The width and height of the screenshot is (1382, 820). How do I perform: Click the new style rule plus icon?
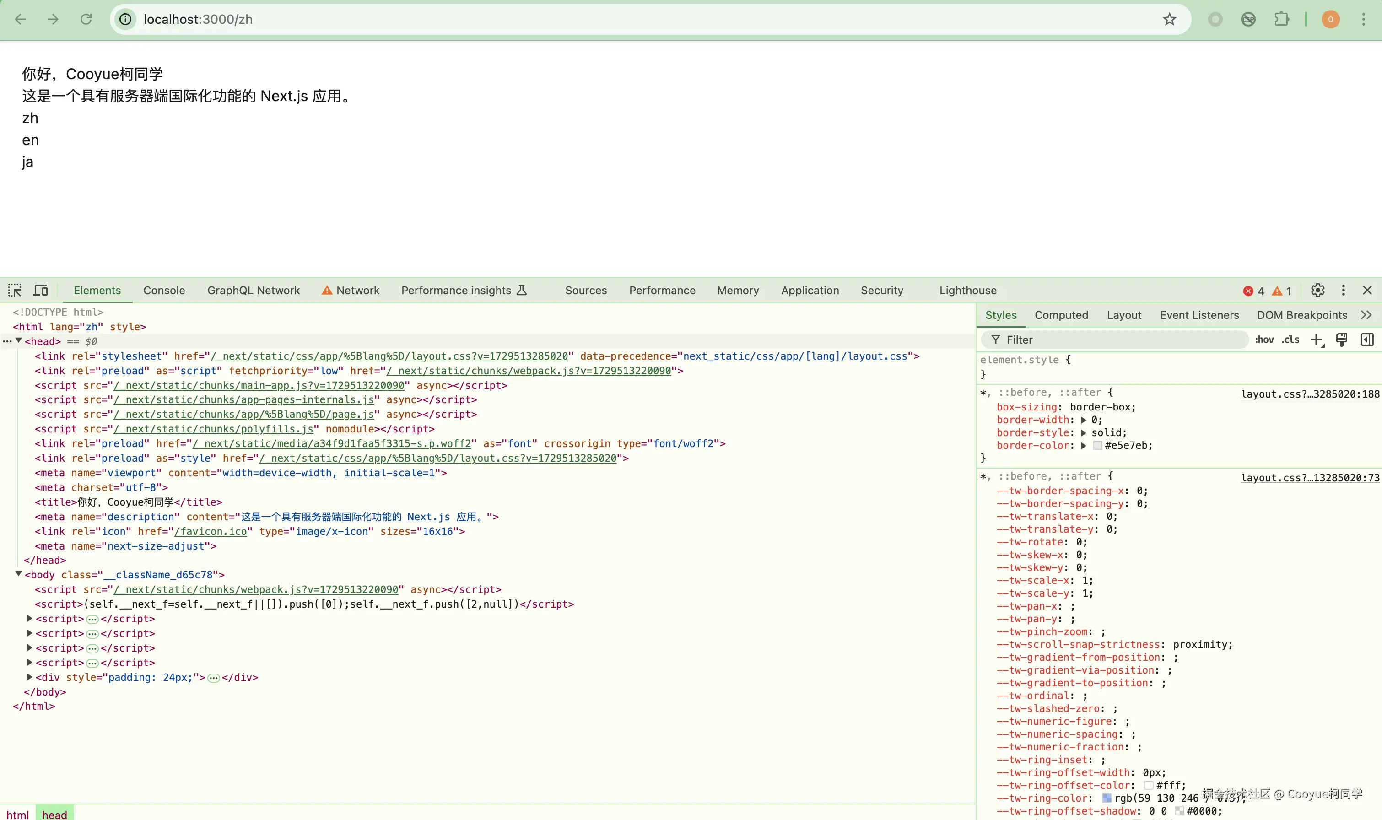click(x=1316, y=340)
